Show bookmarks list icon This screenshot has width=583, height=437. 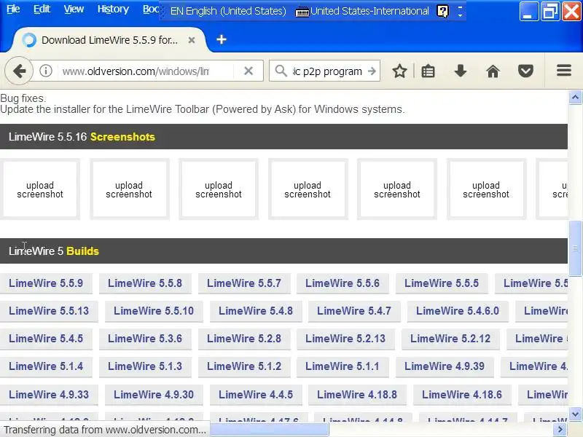(428, 71)
